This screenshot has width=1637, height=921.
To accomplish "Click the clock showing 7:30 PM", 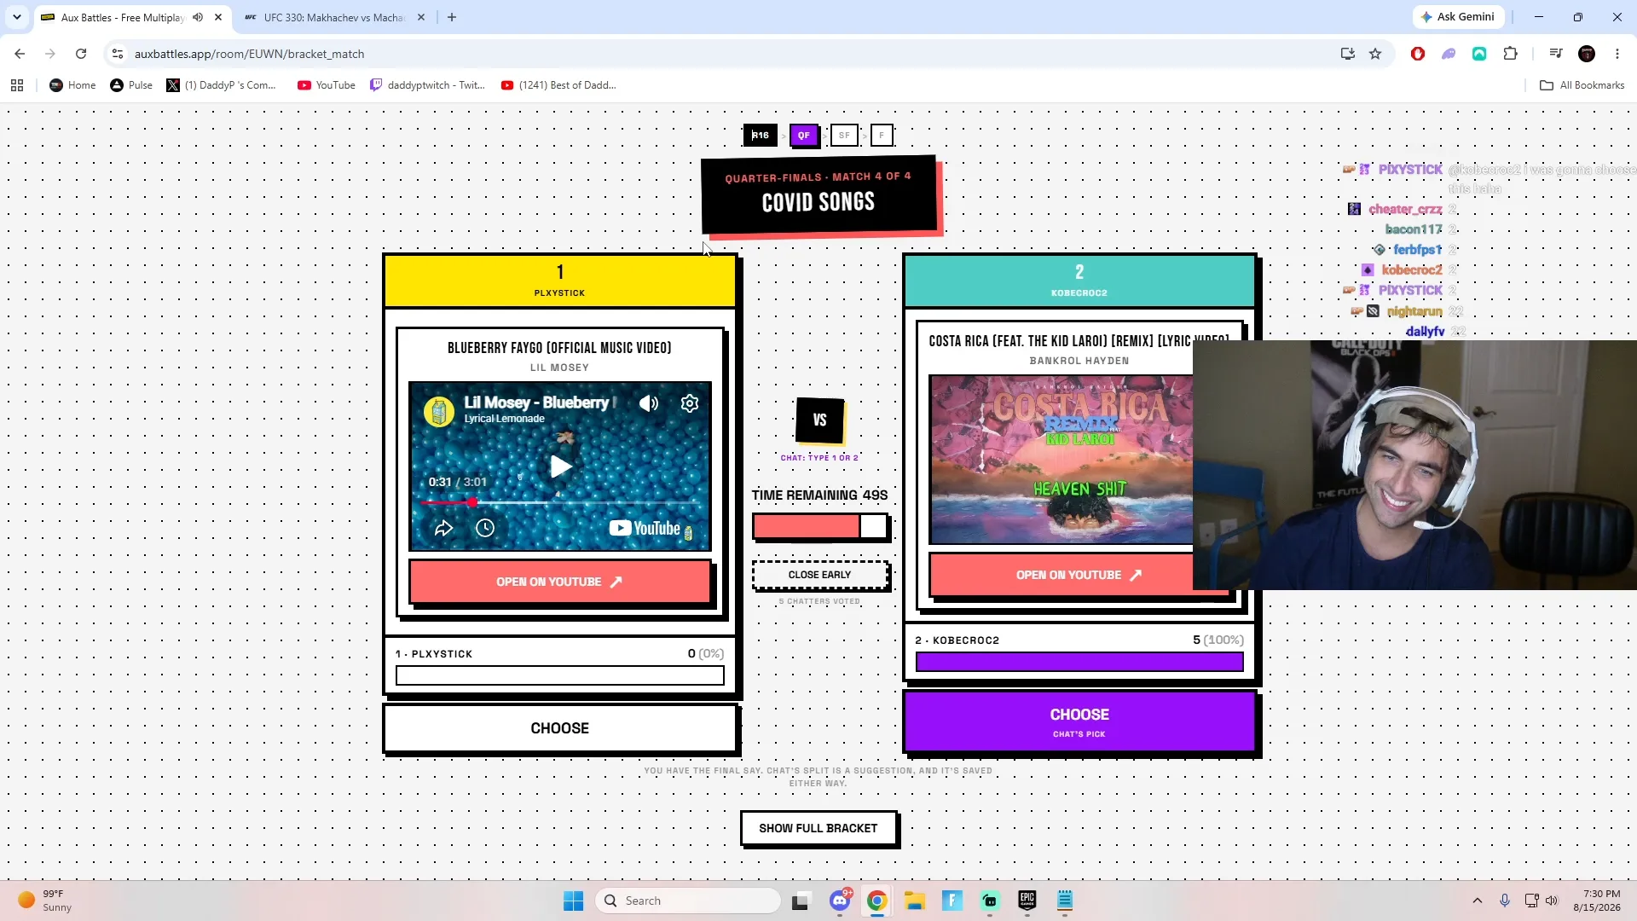I will (1596, 901).
